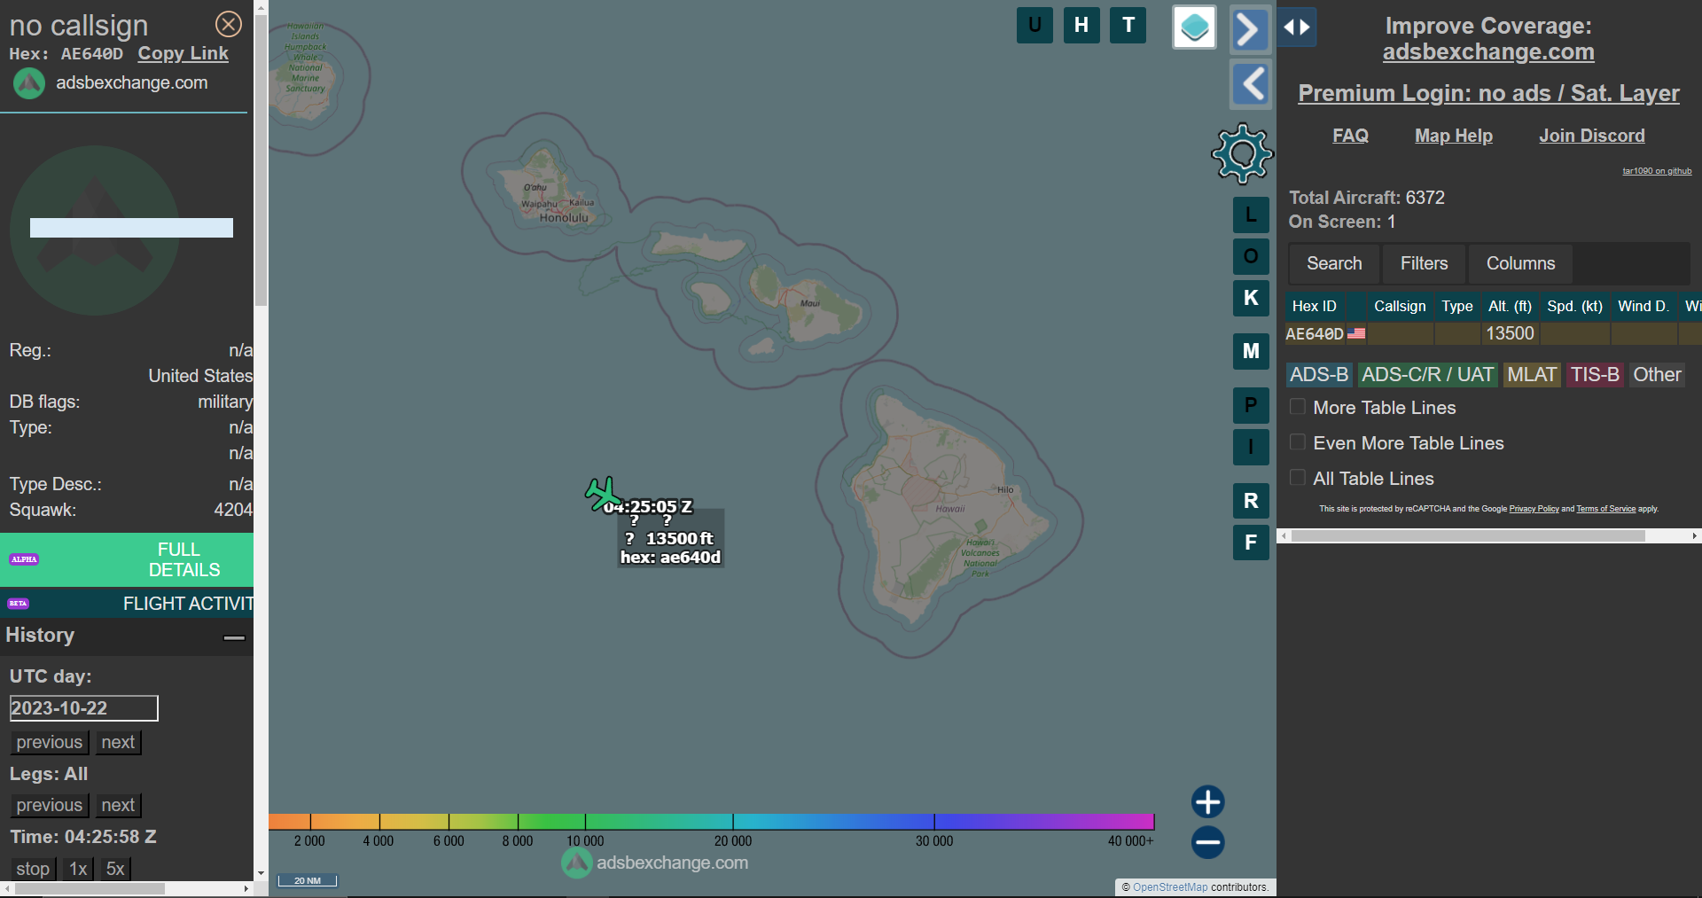Open the map layers selector icon

tap(1194, 27)
